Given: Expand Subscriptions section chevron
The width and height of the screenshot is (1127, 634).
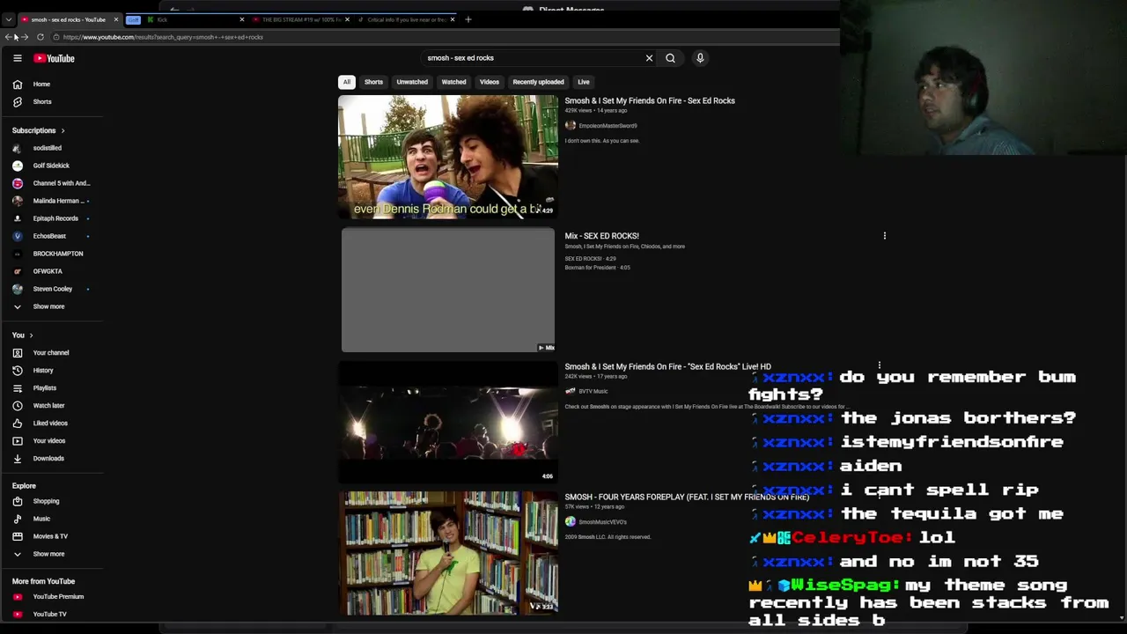Looking at the screenshot, I should 63,130.
